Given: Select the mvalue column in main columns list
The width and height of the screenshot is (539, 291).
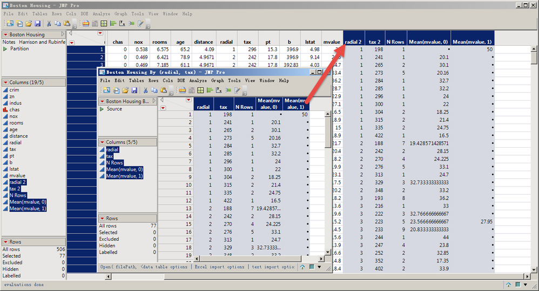Looking at the screenshot, I should click(x=17, y=176).
